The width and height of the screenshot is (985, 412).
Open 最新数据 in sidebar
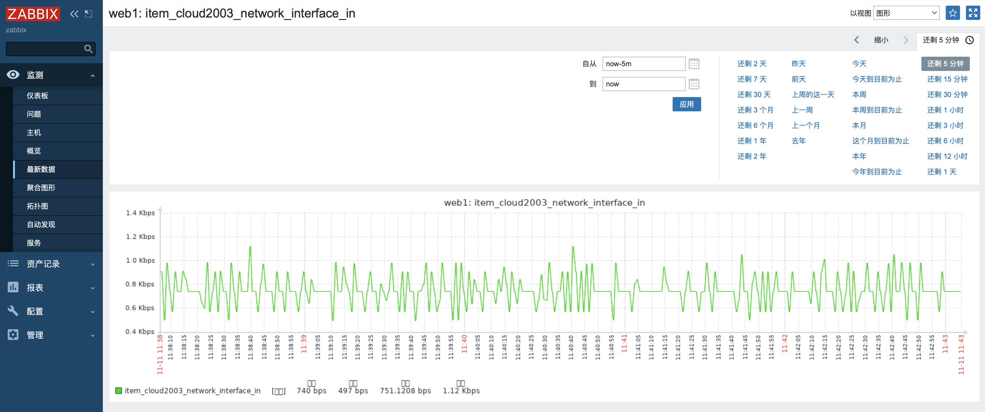(58, 169)
